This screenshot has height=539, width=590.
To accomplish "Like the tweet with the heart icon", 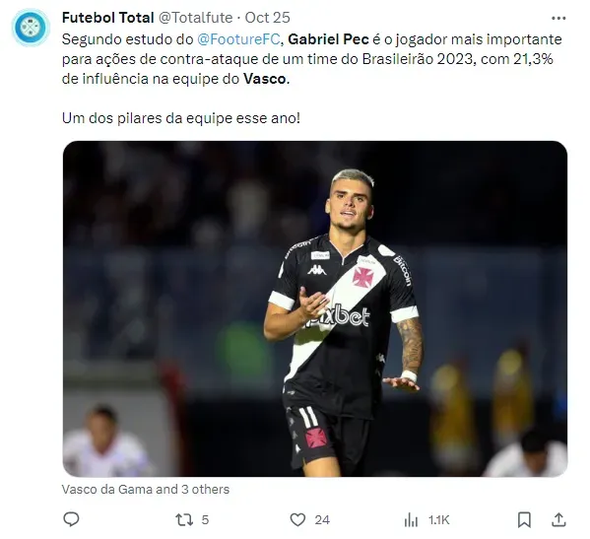I will coord(297,520).
